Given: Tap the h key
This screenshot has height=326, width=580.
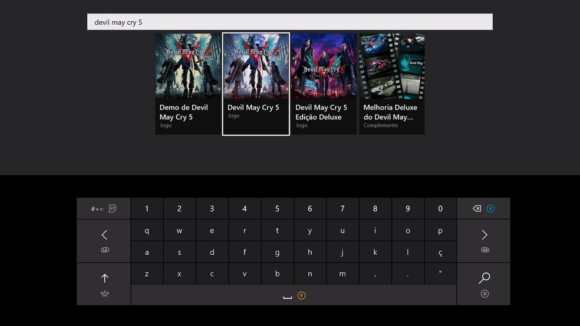Looking at the screenshot, I should (310, 252).
